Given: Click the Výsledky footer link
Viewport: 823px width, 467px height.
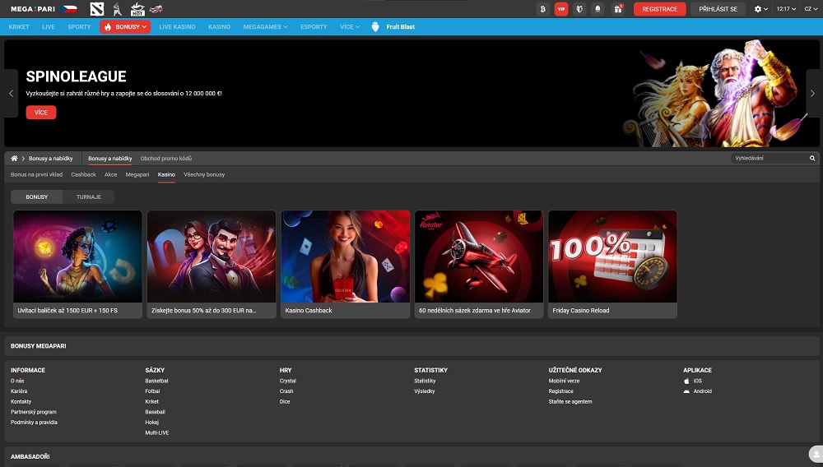Looking at the screenshot, I should point(425,391).
